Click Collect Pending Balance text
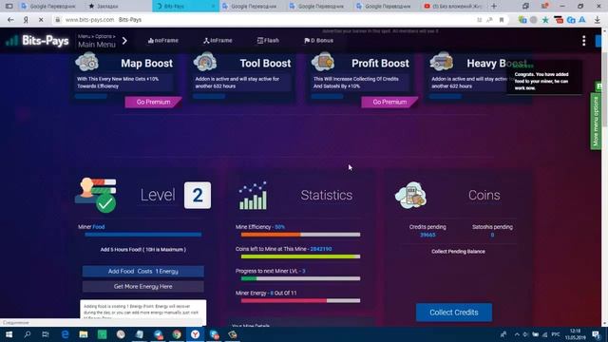The image size is (608, 342). tap(458, 251)
